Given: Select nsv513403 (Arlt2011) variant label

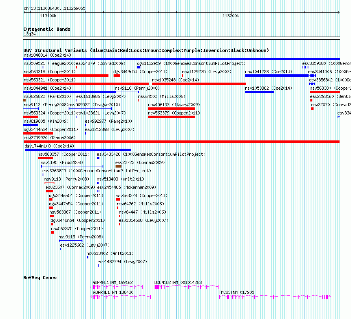Looking at the screenshot, I should [120, 179].
